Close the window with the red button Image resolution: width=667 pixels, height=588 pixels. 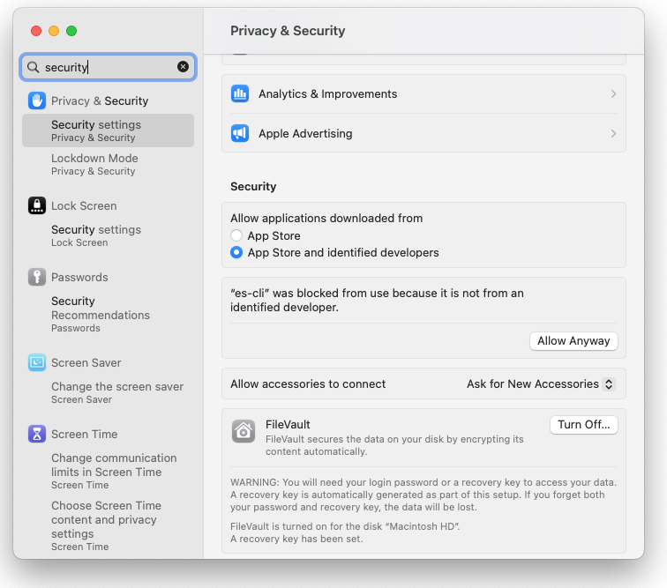(36, 31)
